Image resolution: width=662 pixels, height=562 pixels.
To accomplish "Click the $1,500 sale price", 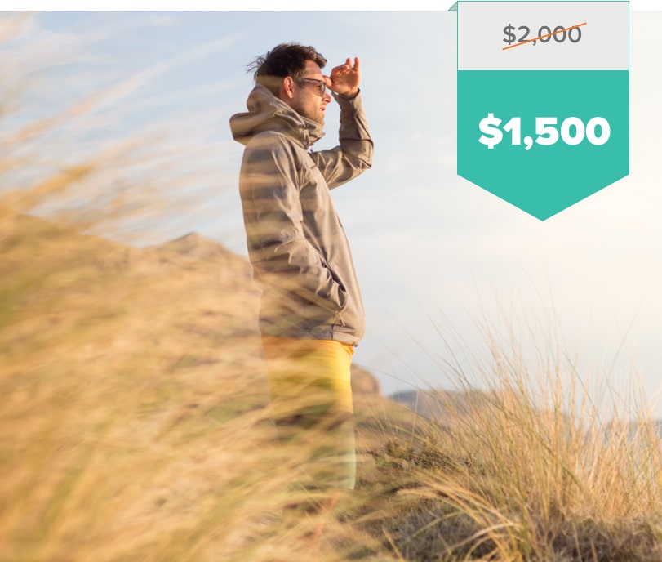I will click(x=544, y=131).
